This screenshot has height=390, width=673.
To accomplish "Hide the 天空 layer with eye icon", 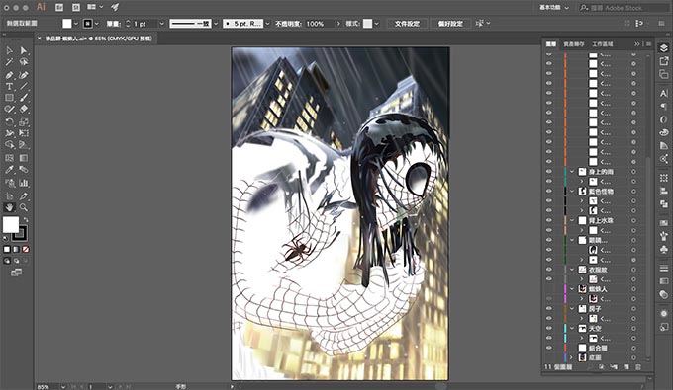I will point(549,328).
